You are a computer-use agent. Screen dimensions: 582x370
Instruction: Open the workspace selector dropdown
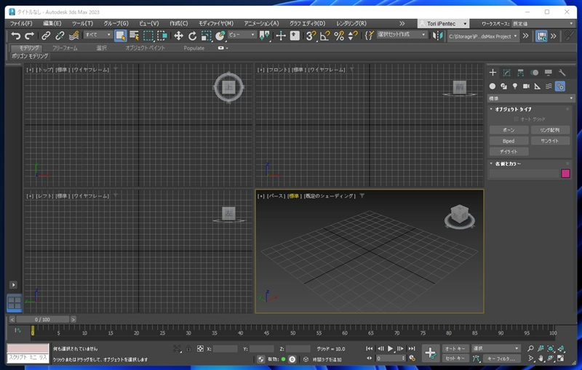pos(543,23)
